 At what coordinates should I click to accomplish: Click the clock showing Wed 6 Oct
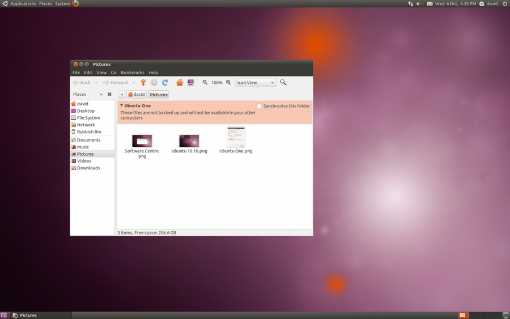tap(456, 3)
